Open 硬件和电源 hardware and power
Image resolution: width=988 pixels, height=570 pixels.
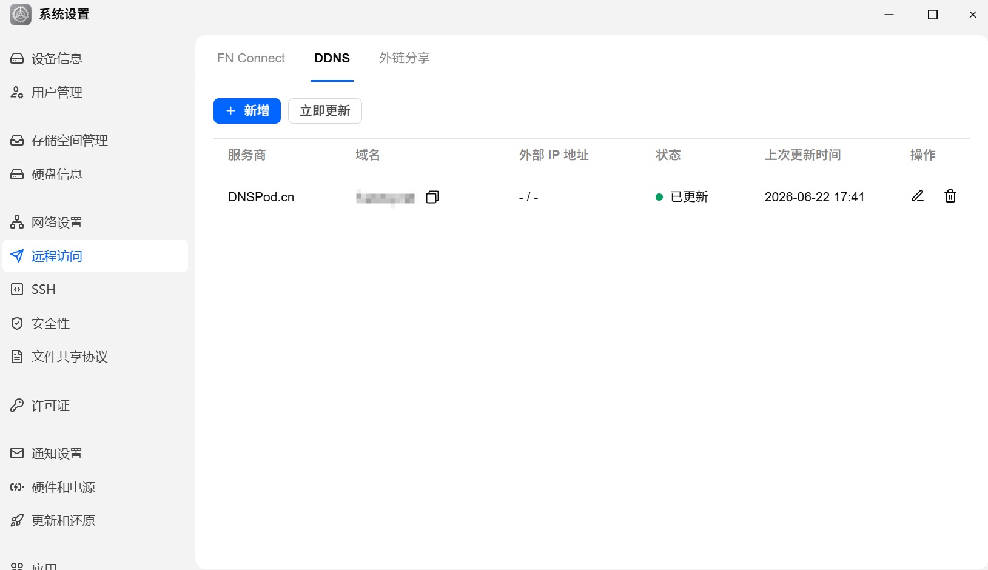point(95,487)
